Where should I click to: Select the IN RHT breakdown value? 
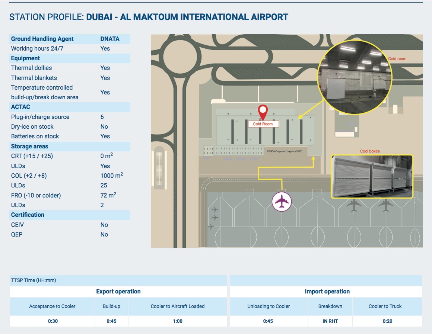(x=330, y=321)
